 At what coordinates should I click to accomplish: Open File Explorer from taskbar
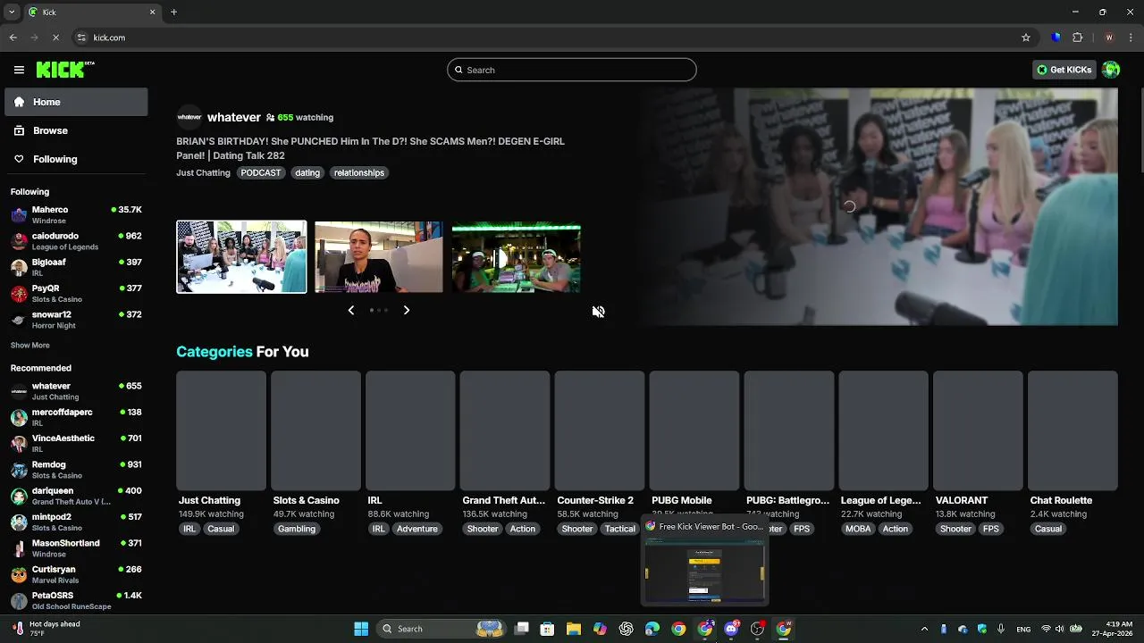[x=574, y=629]
